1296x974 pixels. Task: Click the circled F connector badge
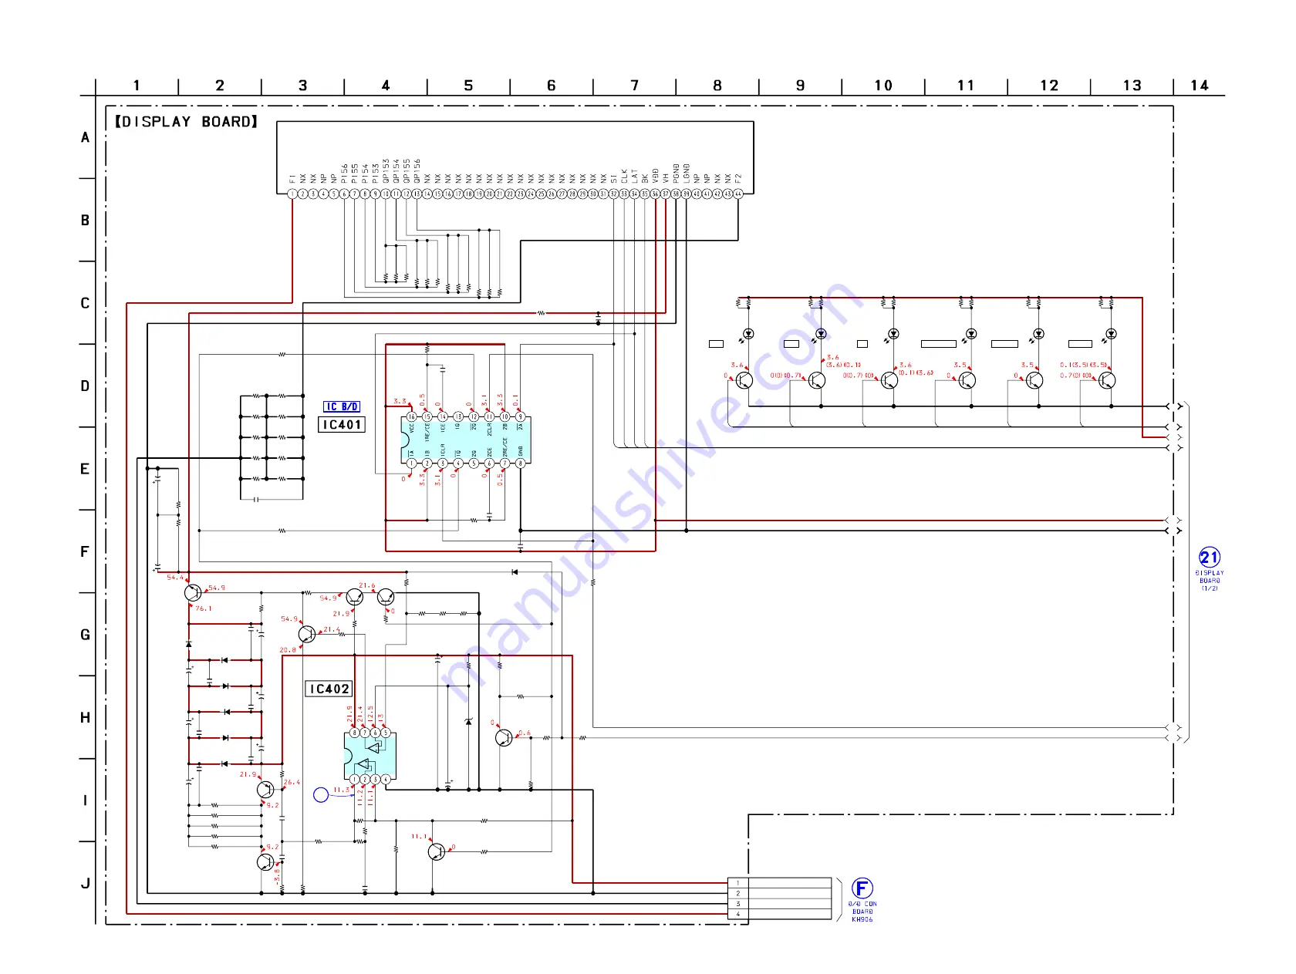[862, 888]
